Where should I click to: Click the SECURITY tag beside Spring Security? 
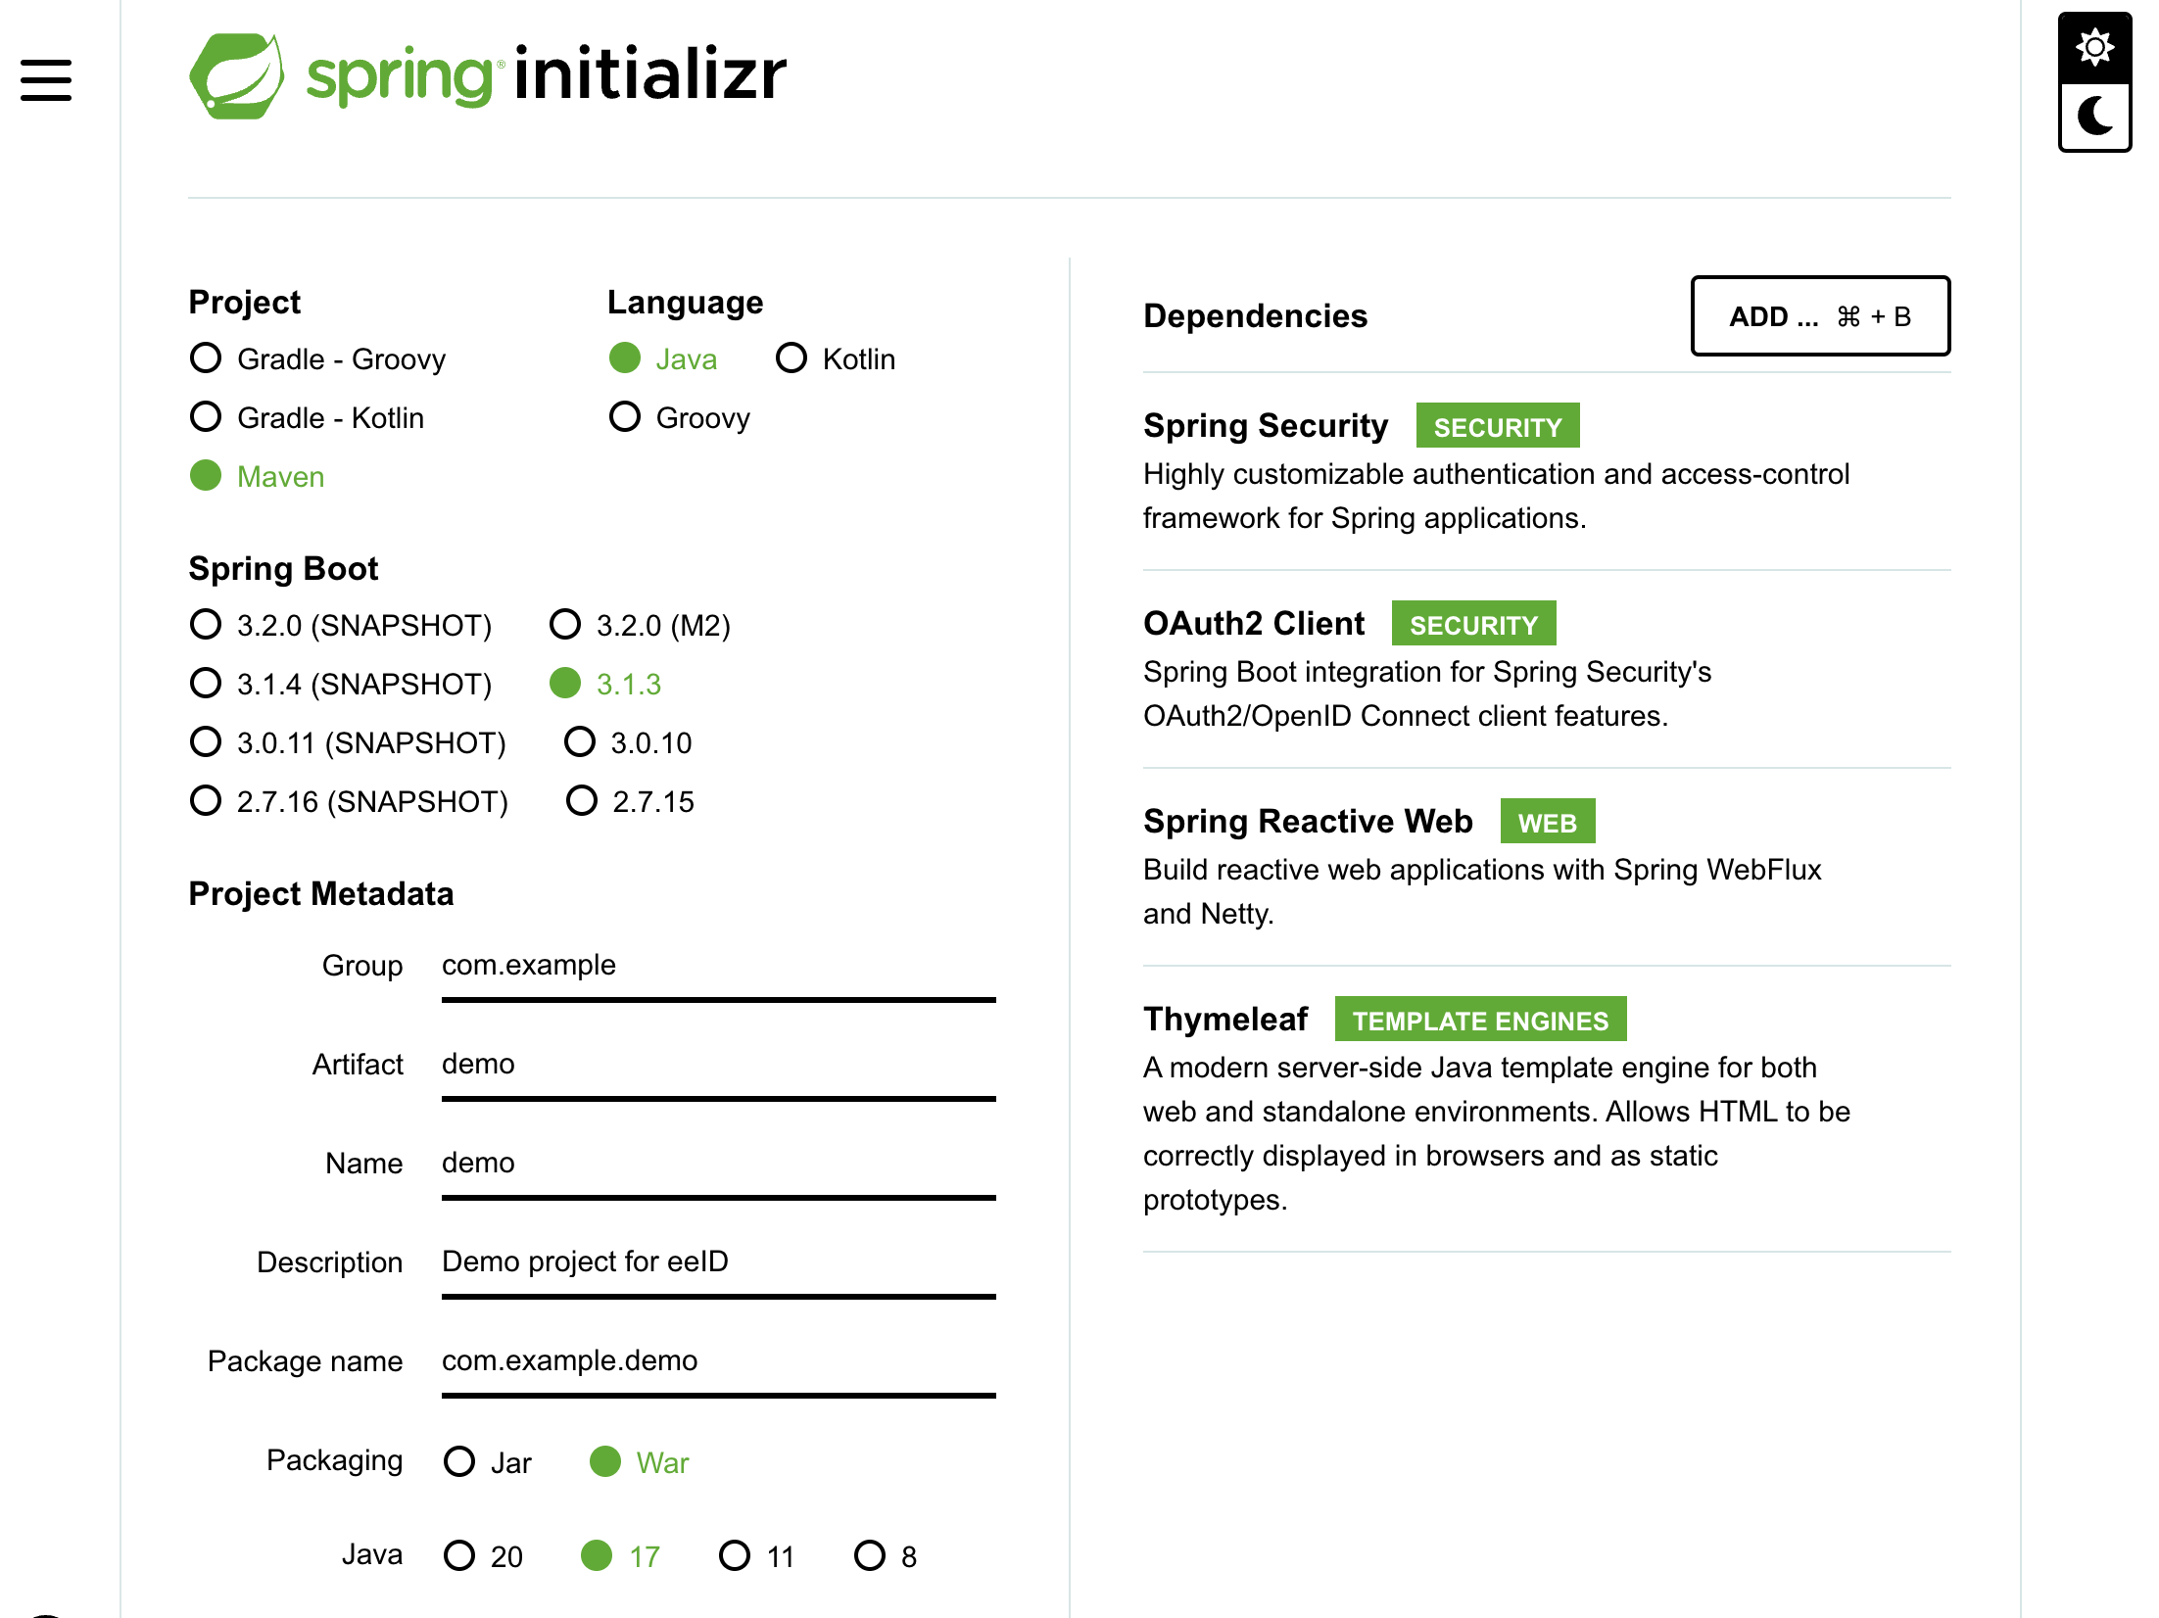[x=1498, y=426]
